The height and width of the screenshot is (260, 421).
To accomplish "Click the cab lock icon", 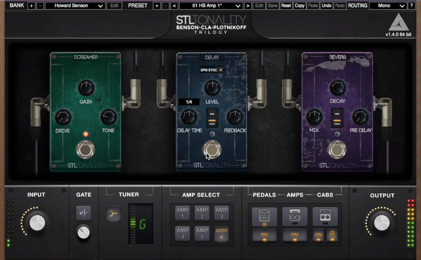I will tap(332, 235).
